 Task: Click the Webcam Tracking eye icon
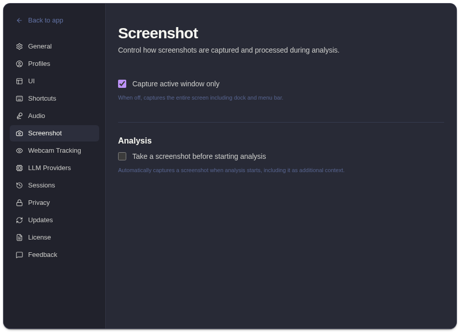[x=19, y=151]
